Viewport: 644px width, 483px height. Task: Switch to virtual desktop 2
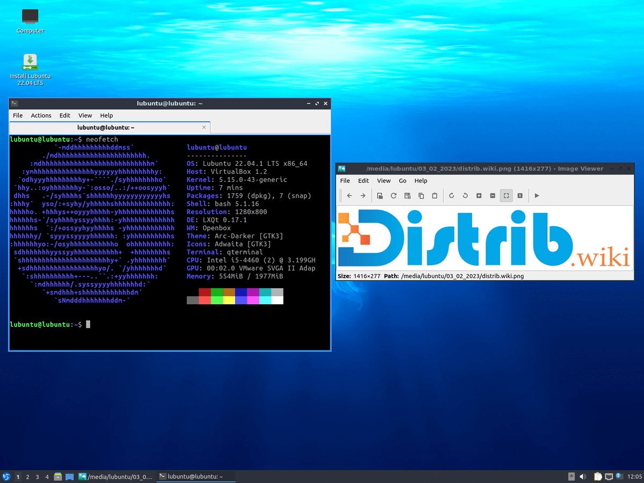pyautogui.click(x=28, y=477)
